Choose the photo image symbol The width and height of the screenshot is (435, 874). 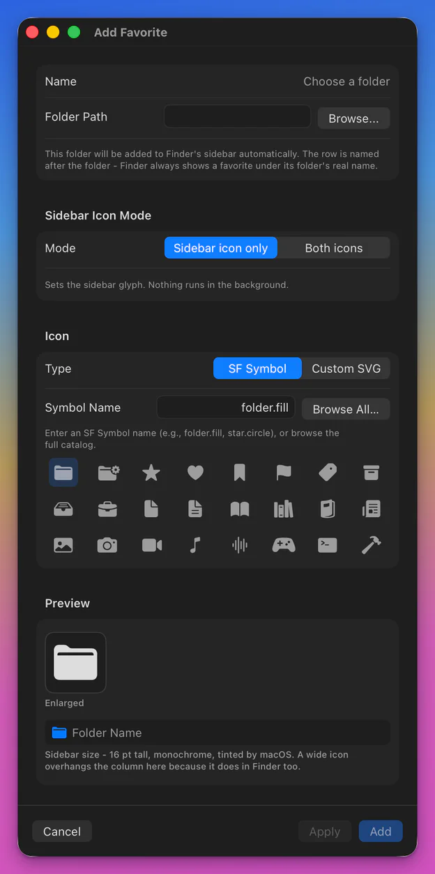[63, 545]
